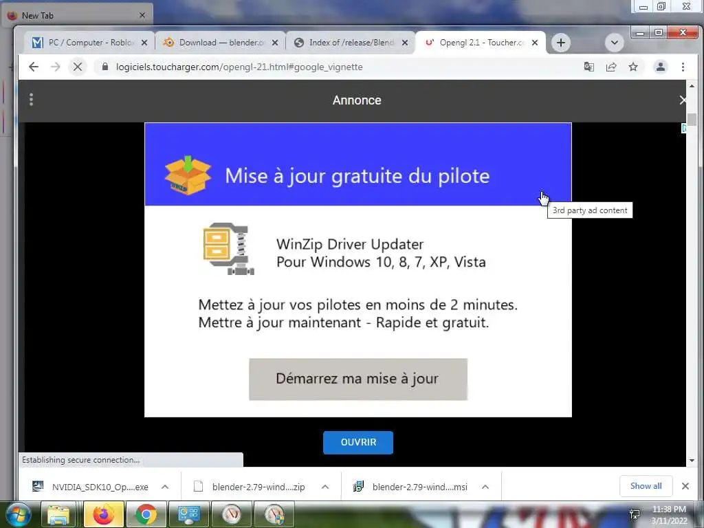This screenshot has width=704, height=528.
Task: Stop loading the page with X button
Action: tap(78, 67)
